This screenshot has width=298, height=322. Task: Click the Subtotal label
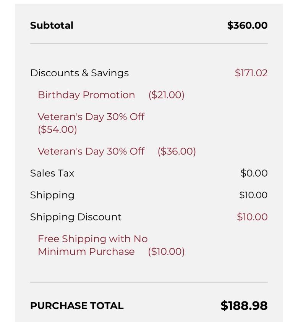[52, 26]
